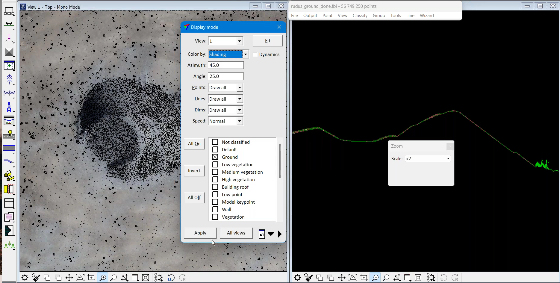Select the blue laser tree tool icon
Image resolution: width=560 pixels, height=283 pixels.
pos(9,79)
